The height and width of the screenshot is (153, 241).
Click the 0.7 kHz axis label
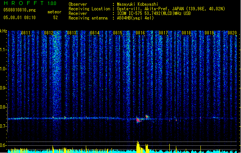(x=3, y=126)
